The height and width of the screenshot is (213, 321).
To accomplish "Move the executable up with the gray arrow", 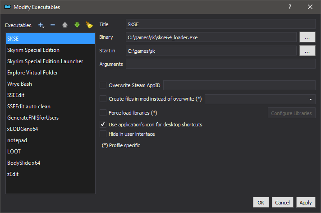I will coord(65,25).
